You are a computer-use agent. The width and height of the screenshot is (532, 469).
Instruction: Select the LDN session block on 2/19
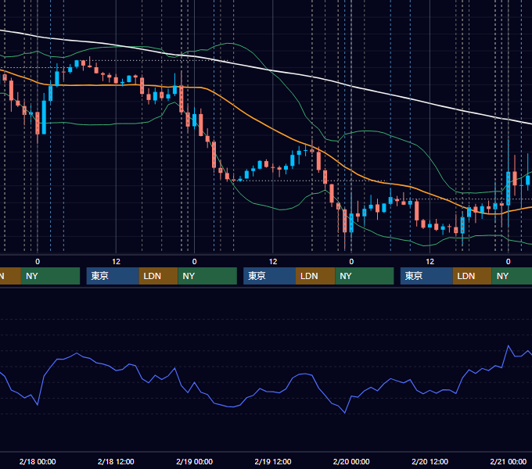[x=315, y=276]
